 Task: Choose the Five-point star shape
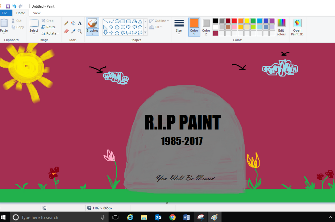(x=117, y=33)
